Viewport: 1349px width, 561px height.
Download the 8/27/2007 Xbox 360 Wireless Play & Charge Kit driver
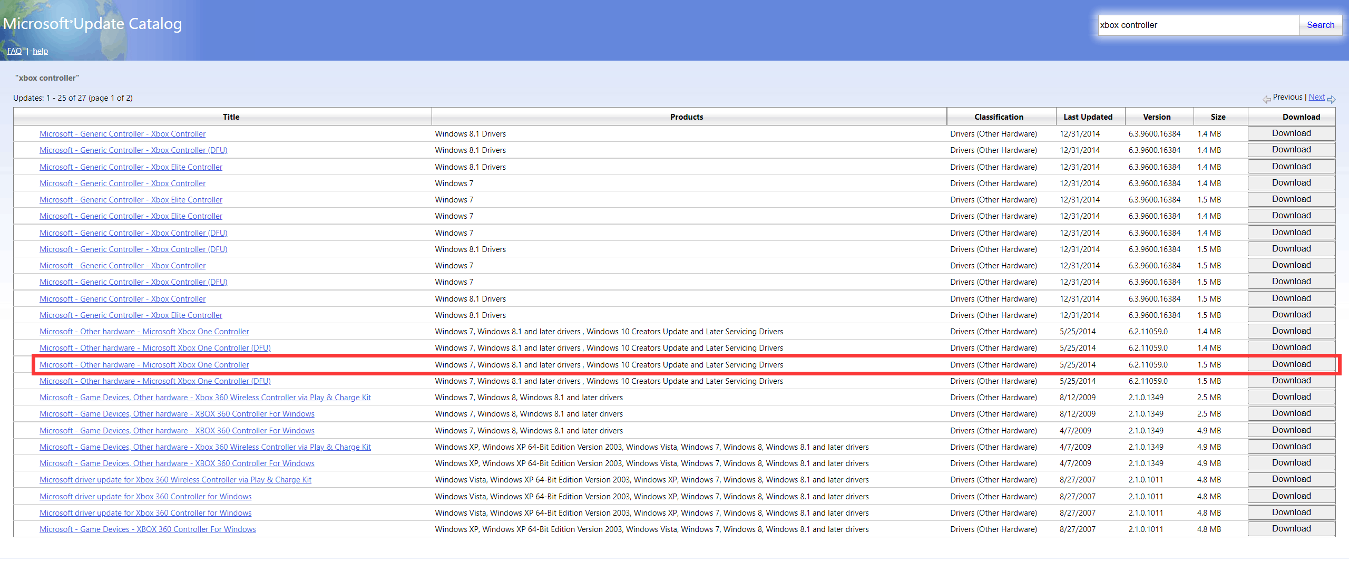click(x=1291, y=479)
